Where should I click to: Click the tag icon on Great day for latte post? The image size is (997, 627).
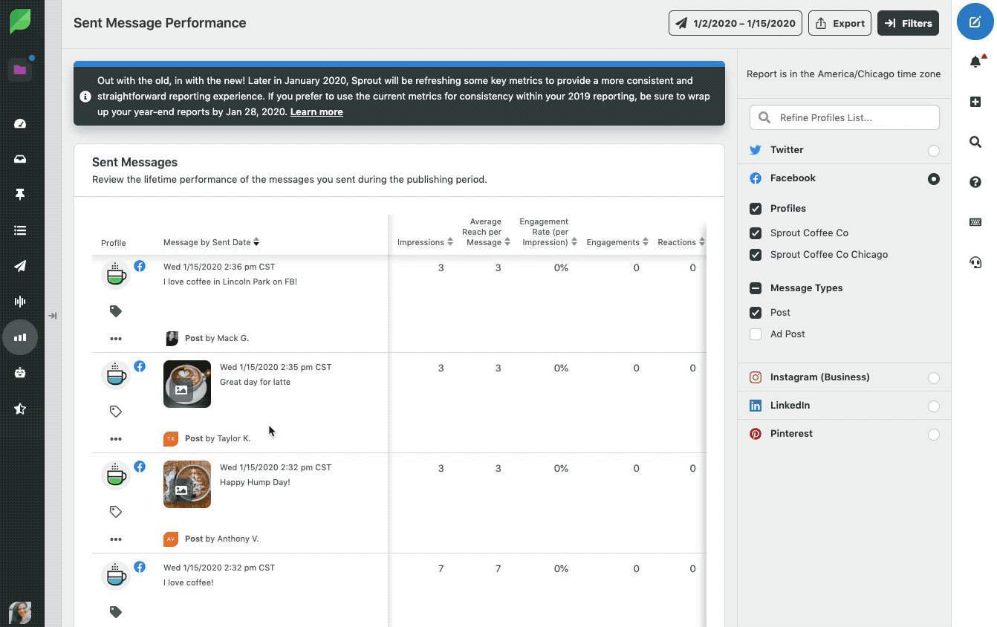pyautogui.click(x=116, y=412)
